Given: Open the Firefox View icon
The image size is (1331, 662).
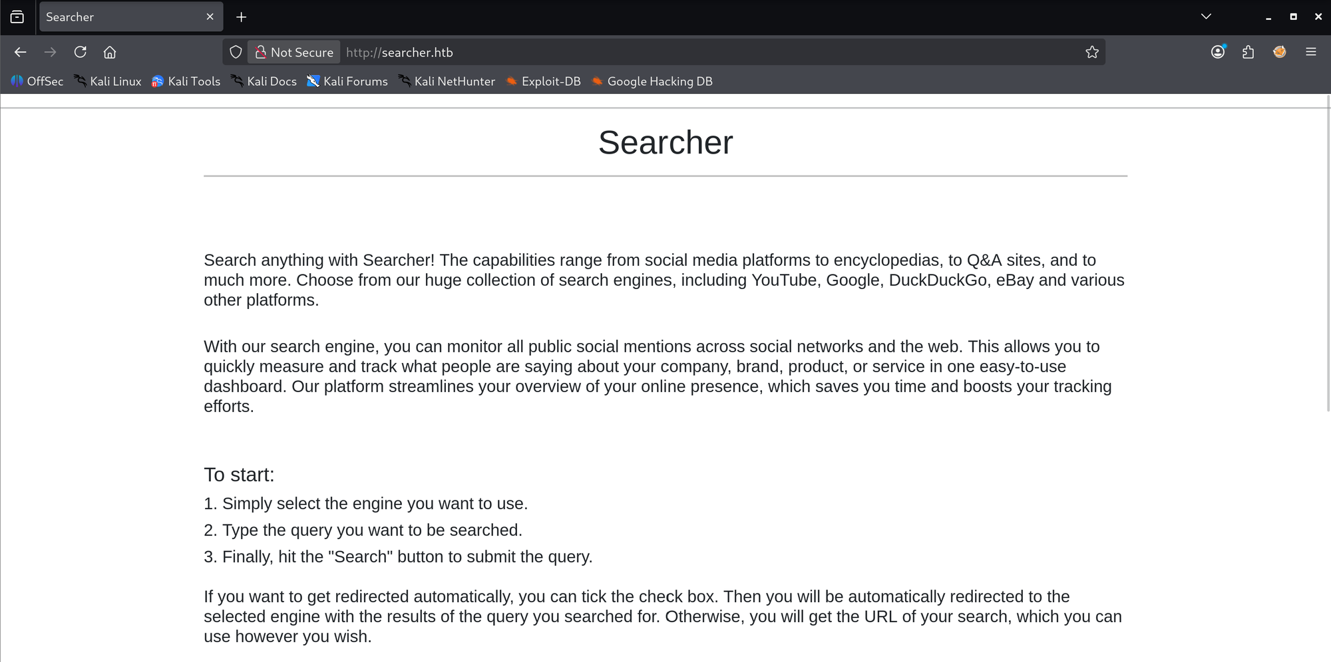Looking at the screenshot, I should (x=17, y=17).
